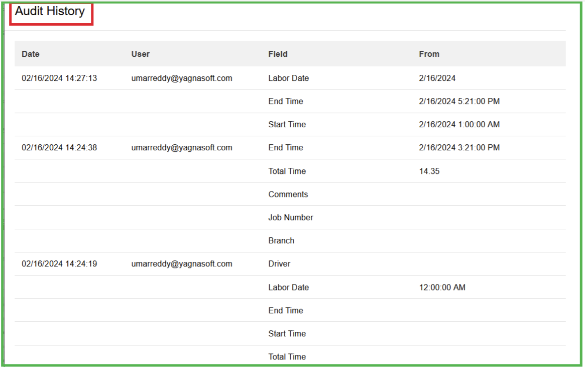
Task: Select the 2/16/2024 5:21:00 PM value
Action: click(459, 101)
